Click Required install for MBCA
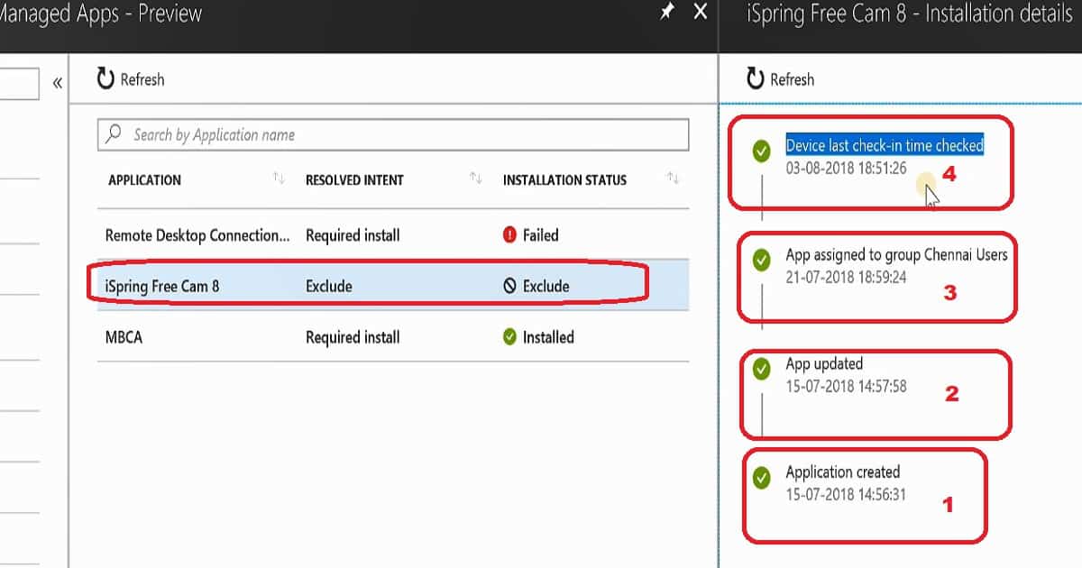 point(353,337)
